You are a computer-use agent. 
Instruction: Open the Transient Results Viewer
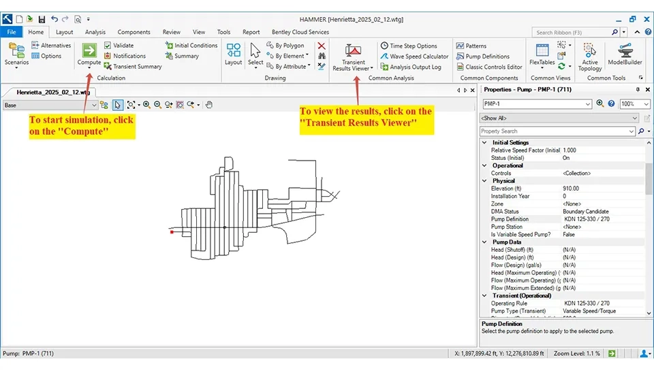[353, 56]
